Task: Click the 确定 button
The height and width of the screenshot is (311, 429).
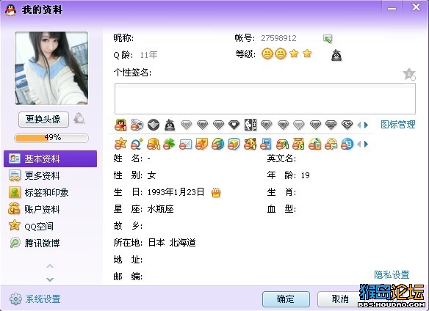Action: [x=286, y=299]
